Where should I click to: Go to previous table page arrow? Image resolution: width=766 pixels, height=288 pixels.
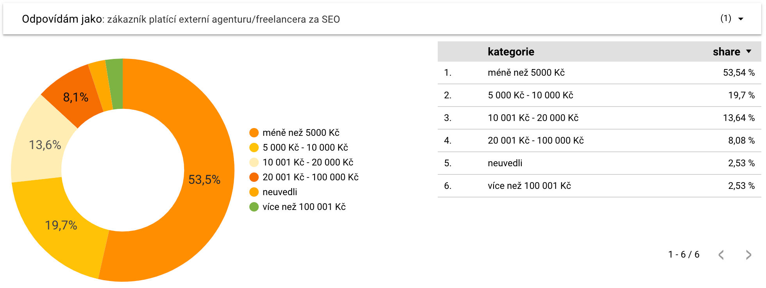pyautogui.click(x=721, y=255)
